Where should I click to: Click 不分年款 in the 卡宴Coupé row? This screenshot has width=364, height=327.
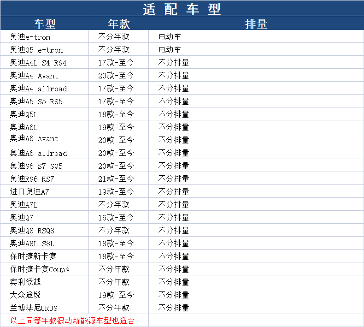[114, 269]
